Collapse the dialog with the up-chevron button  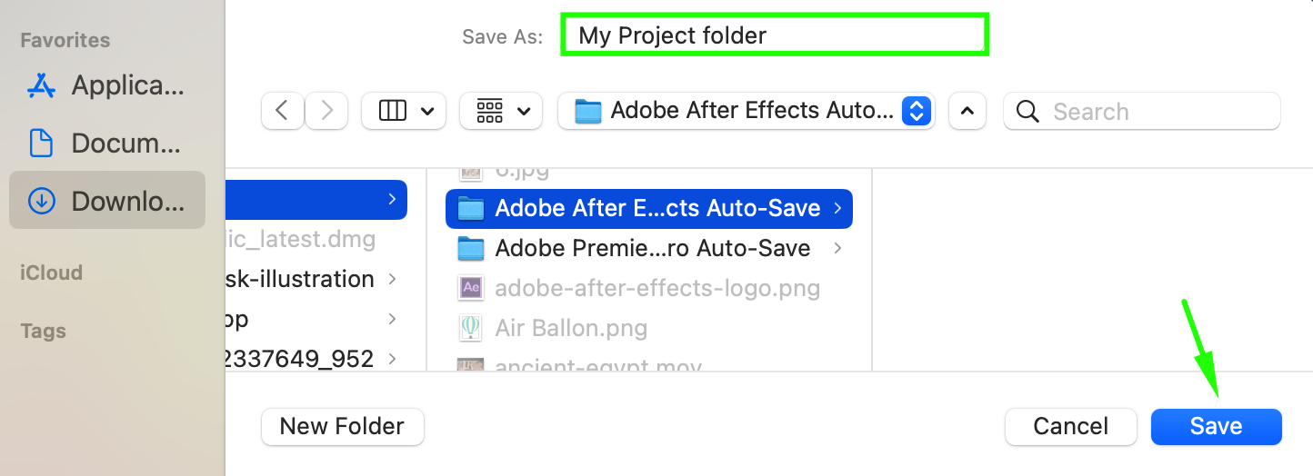967,111
